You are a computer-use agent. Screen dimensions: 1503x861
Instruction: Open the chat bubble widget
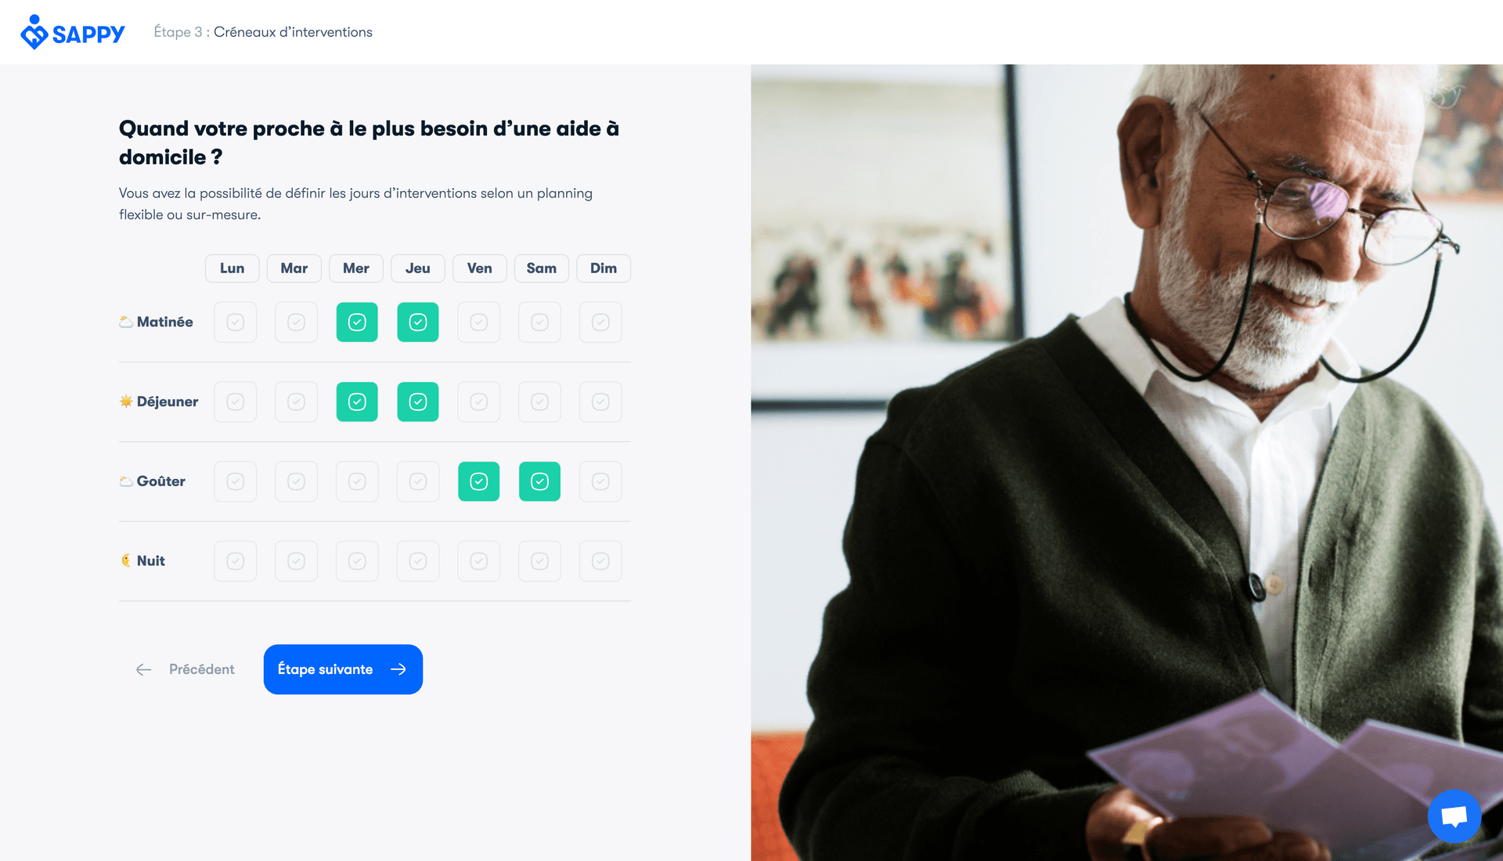(1454, 816)
